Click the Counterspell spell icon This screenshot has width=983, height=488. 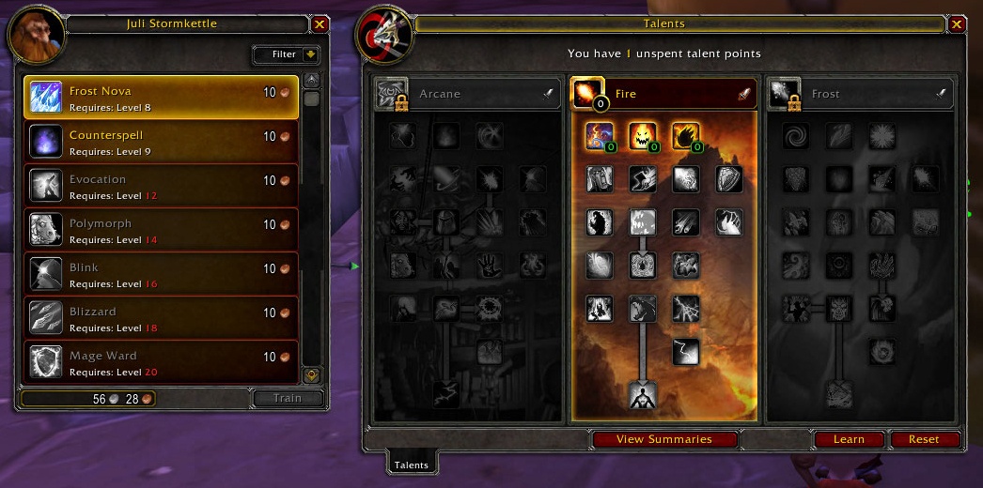click(x=46, y=142)
